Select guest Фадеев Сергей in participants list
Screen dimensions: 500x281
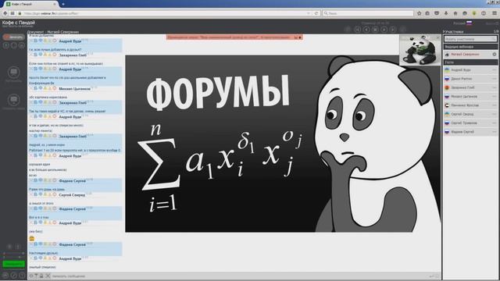point(470,132)
